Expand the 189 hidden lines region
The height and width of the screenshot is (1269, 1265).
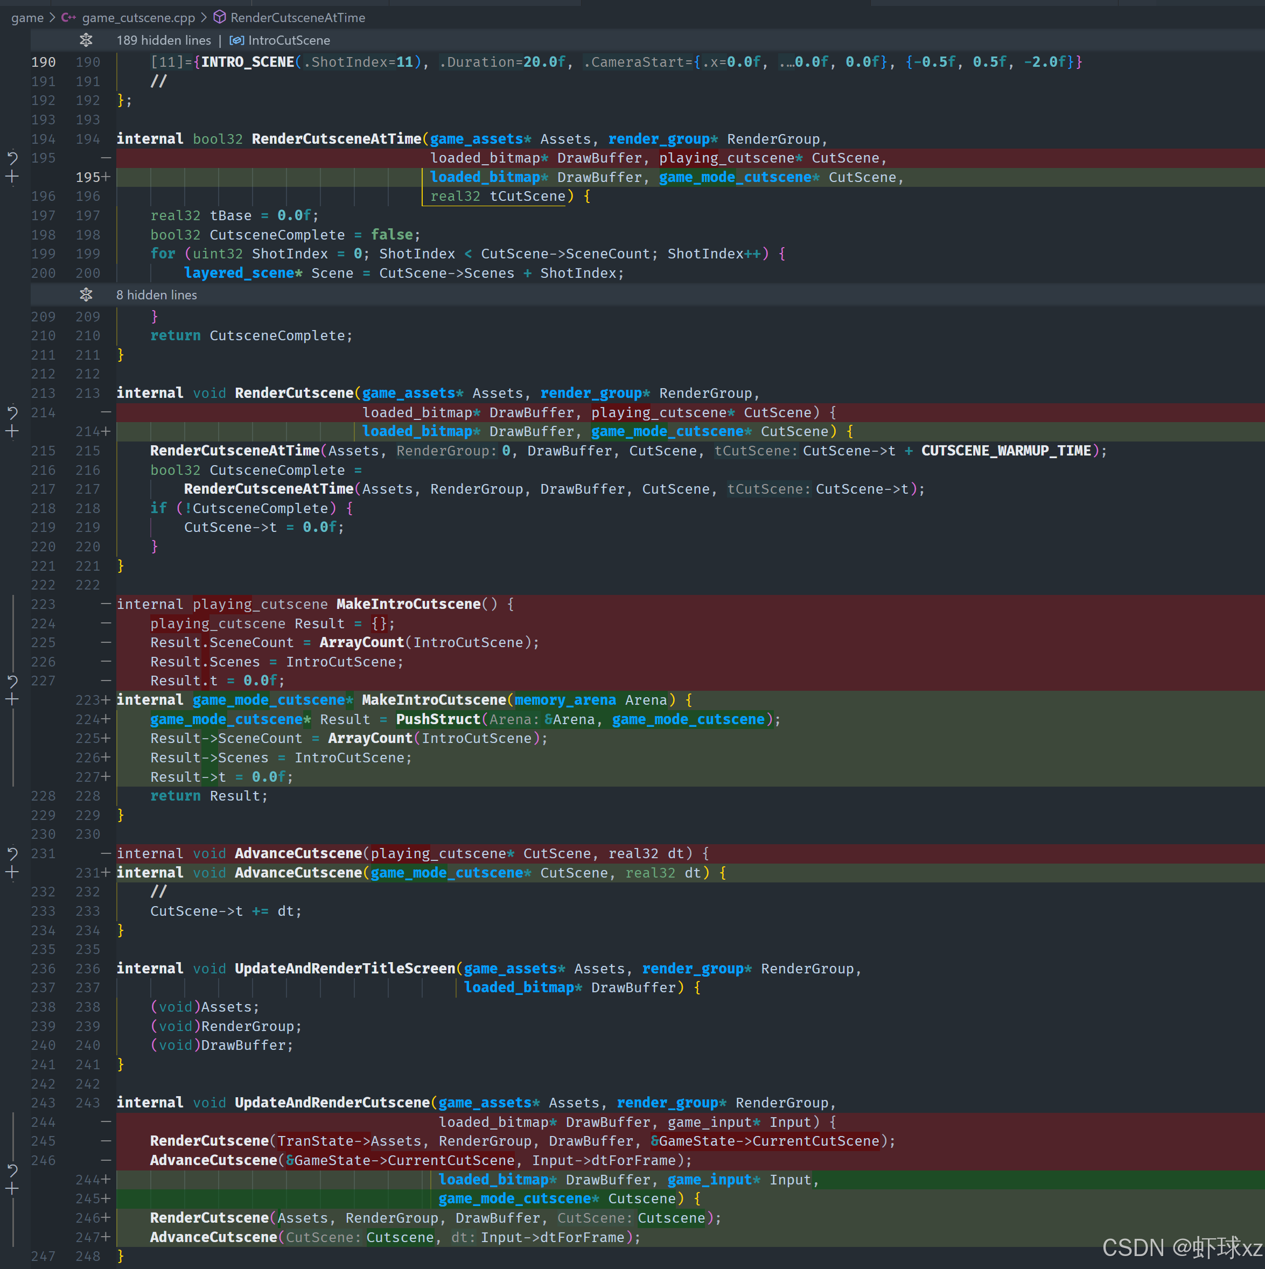coord(86,40)
